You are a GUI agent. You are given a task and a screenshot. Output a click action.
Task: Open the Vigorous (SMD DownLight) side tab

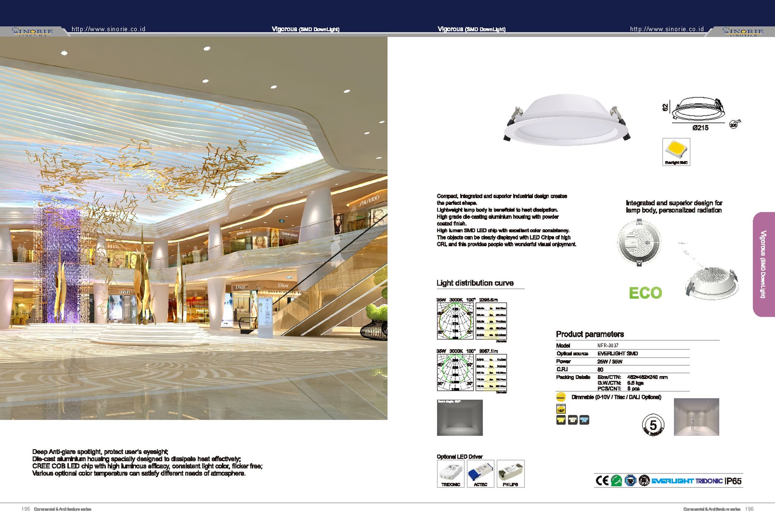763,264
